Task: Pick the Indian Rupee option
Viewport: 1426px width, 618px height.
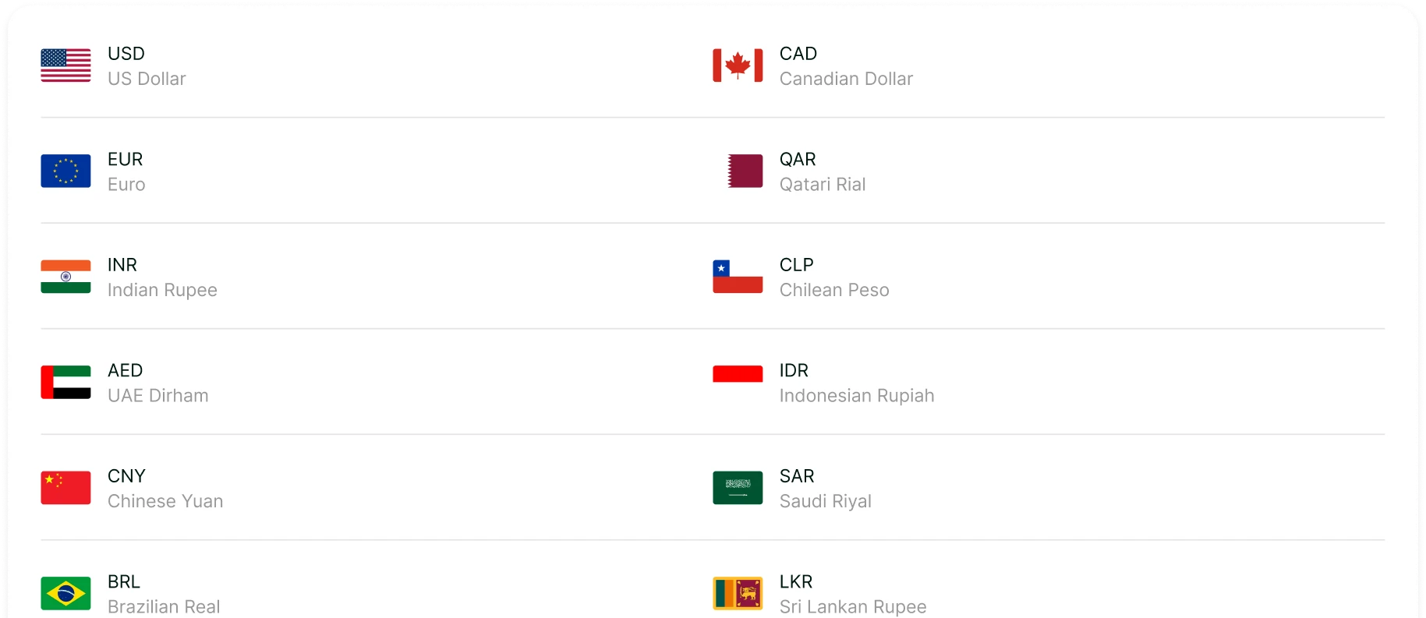Action: click(162, 290)
